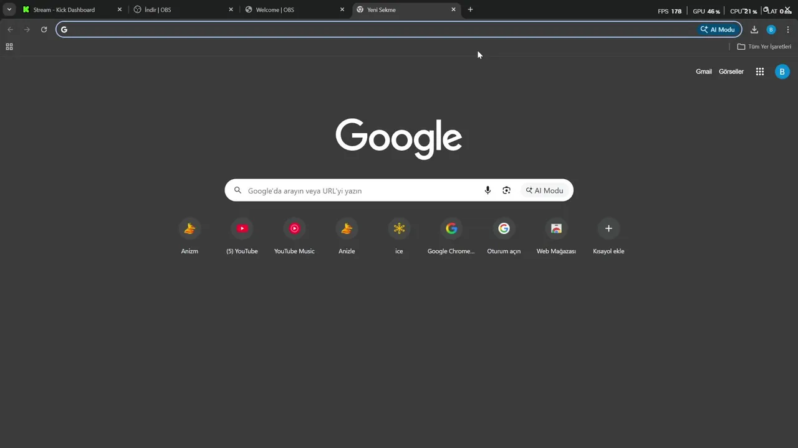
Task: Open the Google Chrome shortcut tile
Action: click(x=451, y=237)
